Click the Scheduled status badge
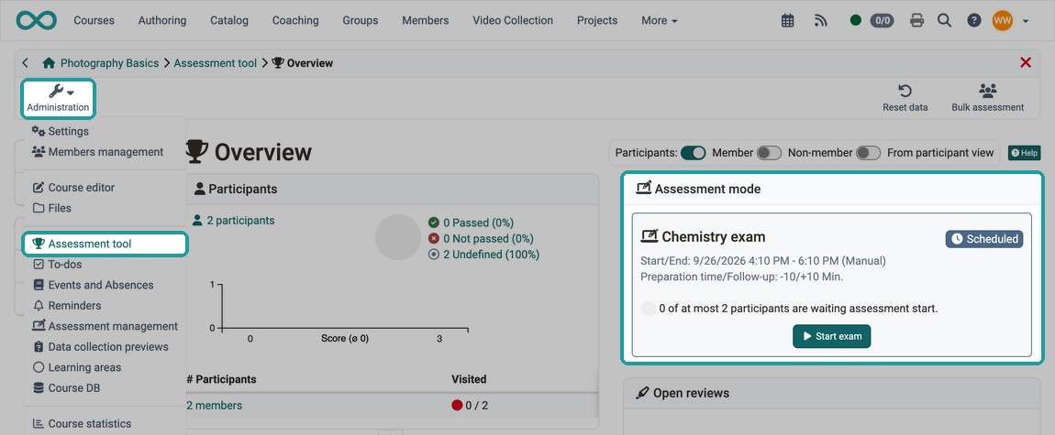The image size is (1055, 435). coord(984,239)
